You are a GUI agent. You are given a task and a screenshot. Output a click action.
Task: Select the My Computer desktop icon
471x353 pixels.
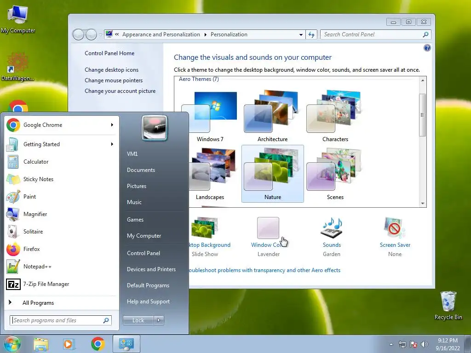pos(18,19)
